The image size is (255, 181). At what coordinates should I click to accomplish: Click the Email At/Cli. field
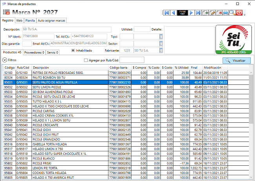pos(78,43)
